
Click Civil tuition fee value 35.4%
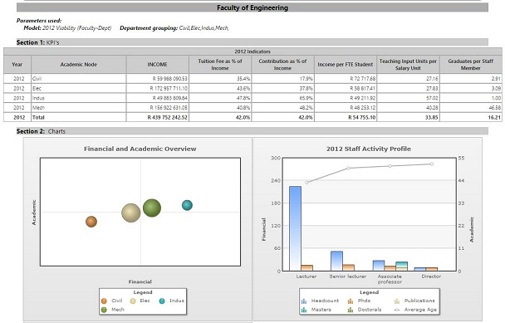pyautogui.click(x=243, y=79)
